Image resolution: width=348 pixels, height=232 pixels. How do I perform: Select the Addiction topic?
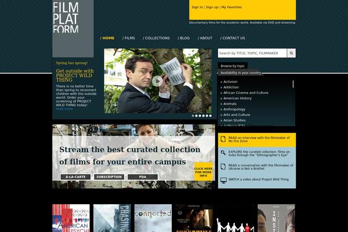(x=231, y=87)
